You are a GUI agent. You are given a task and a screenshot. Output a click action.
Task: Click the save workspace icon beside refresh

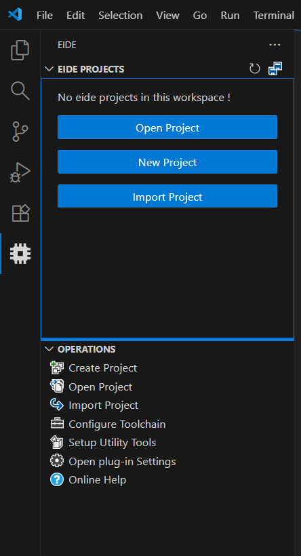[275, 68]
